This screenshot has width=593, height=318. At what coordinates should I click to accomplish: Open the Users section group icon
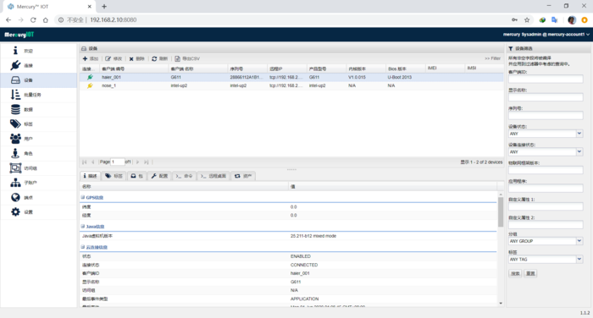(x=15, y=139)
